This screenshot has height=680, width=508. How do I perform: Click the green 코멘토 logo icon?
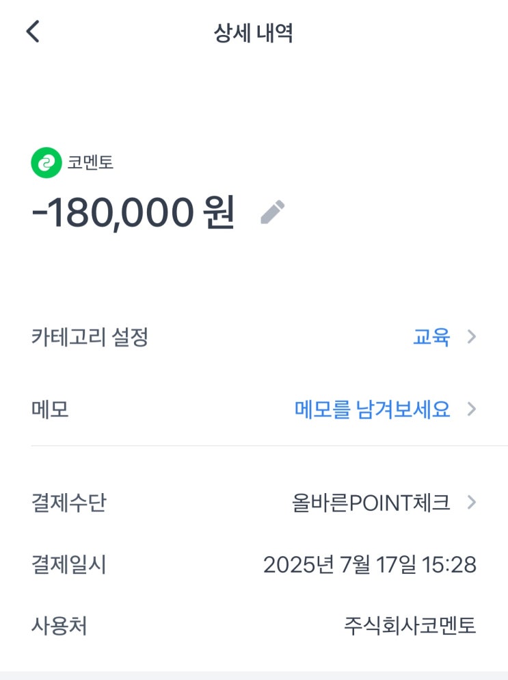(x=46, y=163)
